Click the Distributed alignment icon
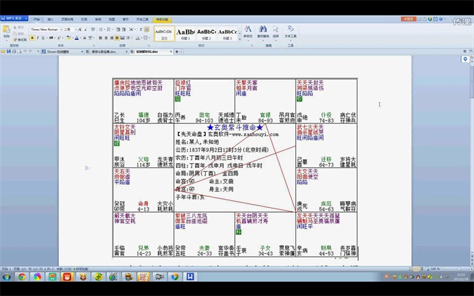This screenshot has height=296, width=474. (123, 38)
